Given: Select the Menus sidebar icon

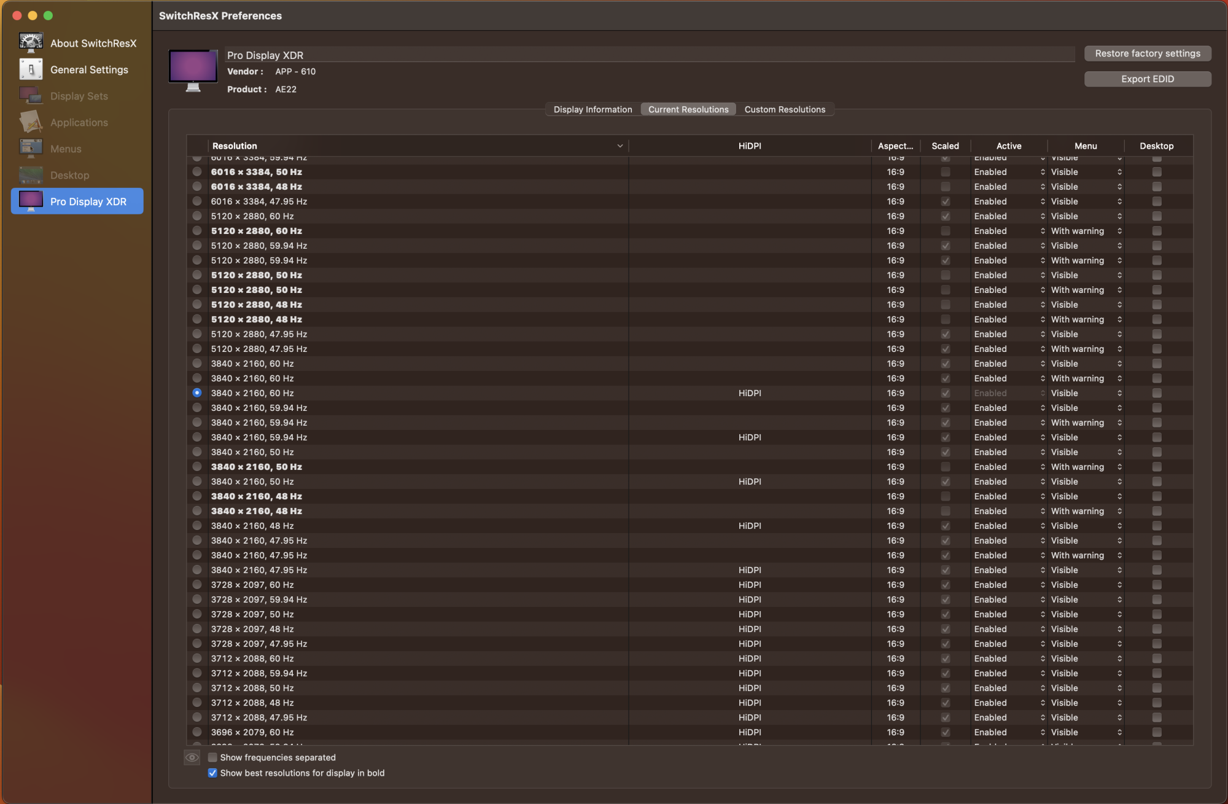Looking at the screenshot, I should tap(31, 149).
